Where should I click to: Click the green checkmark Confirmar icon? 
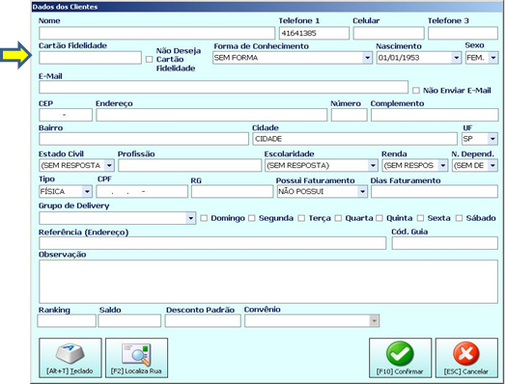[x=400, y=354]
